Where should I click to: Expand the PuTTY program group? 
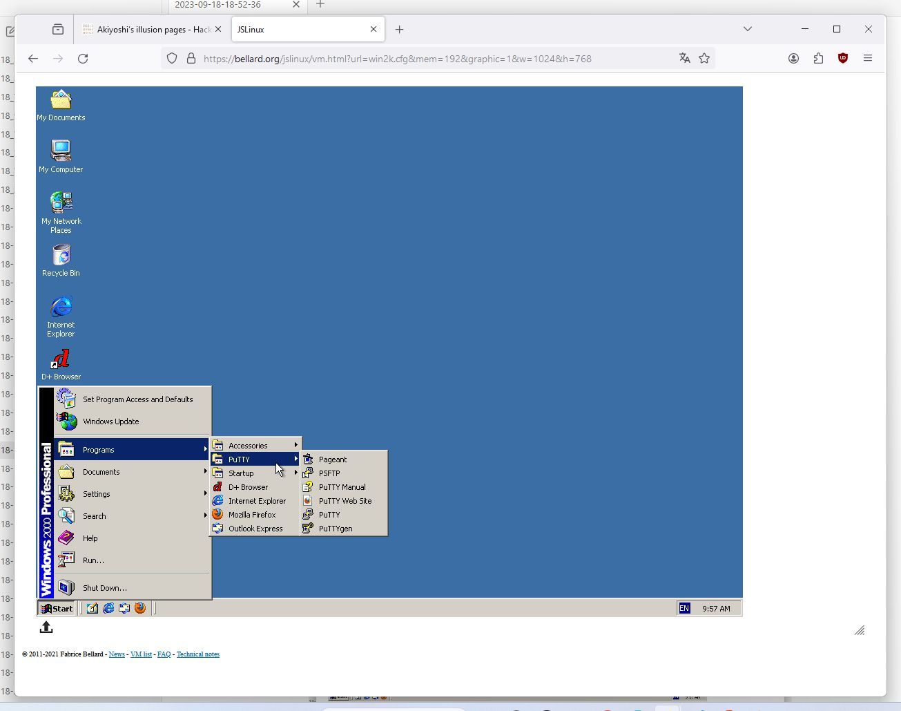coord(255,459)
